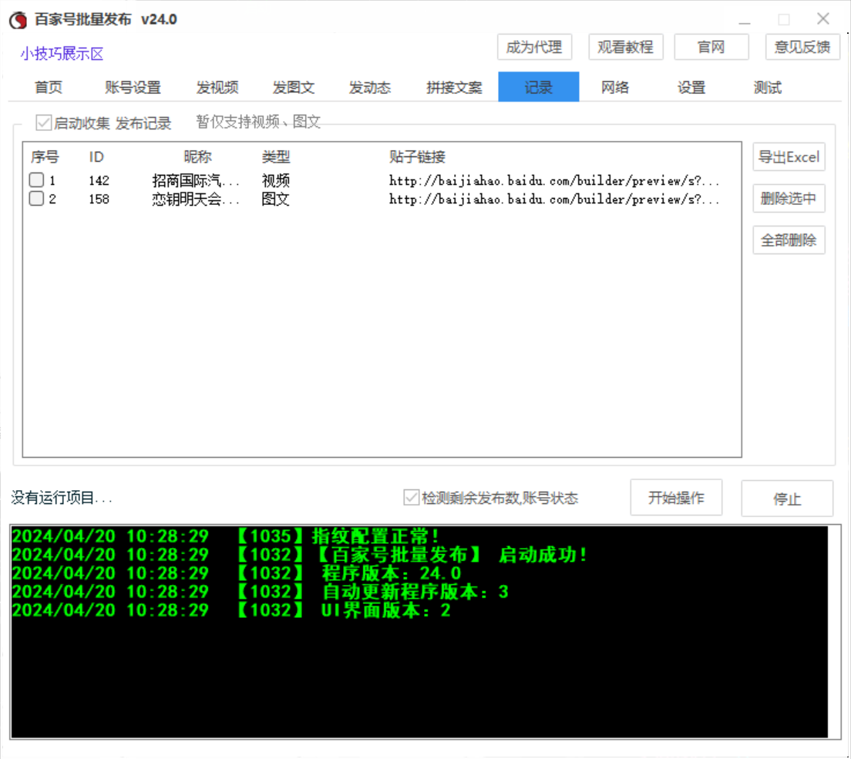The height and width of the screenshot is (759, 851).
Task: Click the app logo icon in title bar
Action: (18, 20)
